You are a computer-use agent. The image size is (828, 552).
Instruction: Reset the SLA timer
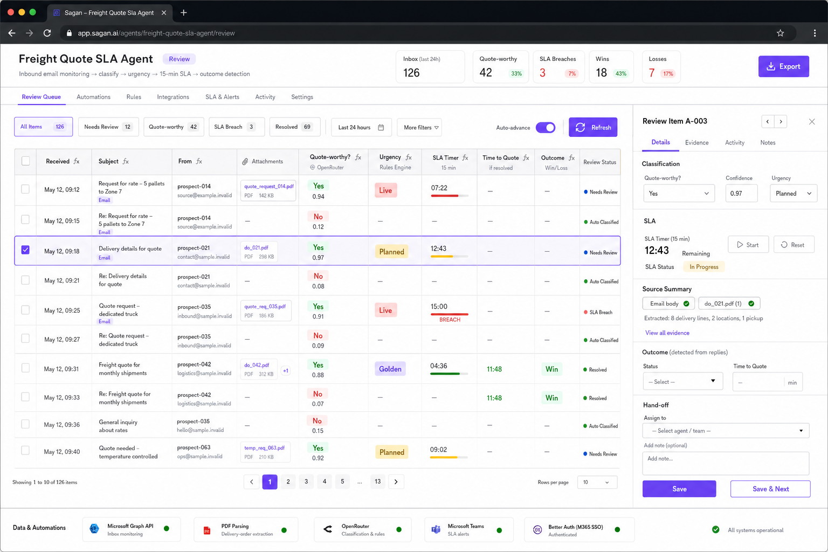(x=793, y=245)
